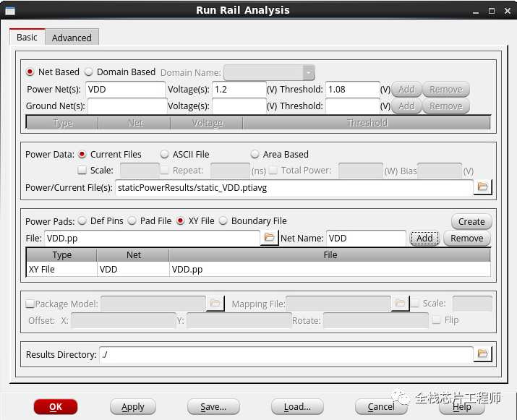This screenshot has width=517, height=420.
Task: Select the VDD cell in the Net column
Action: [x=133, y=270]
